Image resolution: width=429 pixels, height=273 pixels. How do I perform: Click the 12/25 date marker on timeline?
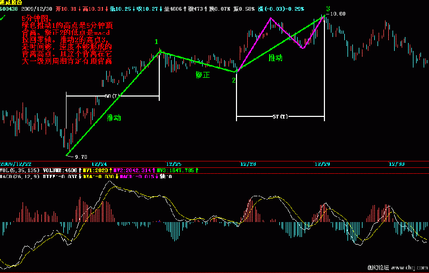pos(174,164)
